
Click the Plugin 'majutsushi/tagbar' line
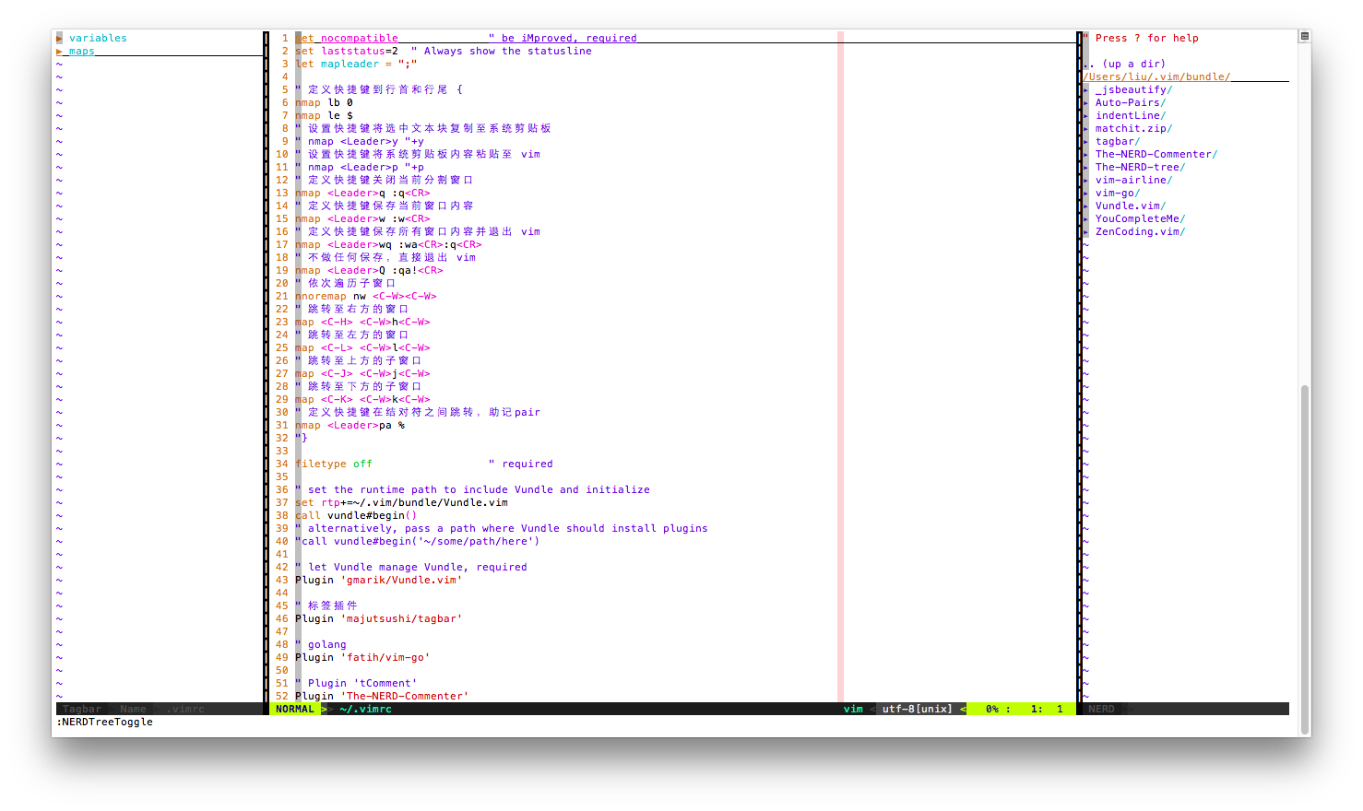(x=378, y=619)
